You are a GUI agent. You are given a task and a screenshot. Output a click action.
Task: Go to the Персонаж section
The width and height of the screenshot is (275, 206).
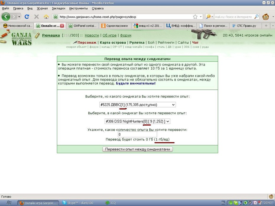(x=87, y=42)
